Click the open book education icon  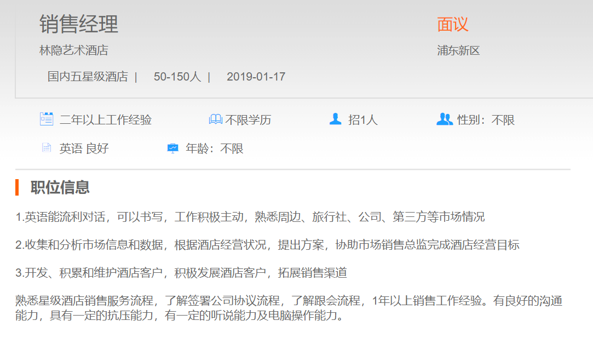click(x=215, y=119)
